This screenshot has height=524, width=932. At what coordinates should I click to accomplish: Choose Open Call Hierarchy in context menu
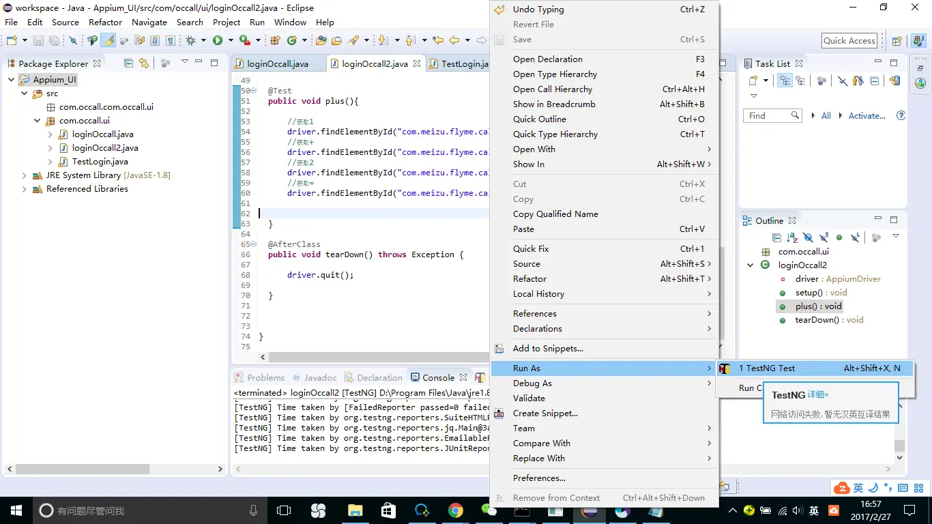(x=605, y=89)
